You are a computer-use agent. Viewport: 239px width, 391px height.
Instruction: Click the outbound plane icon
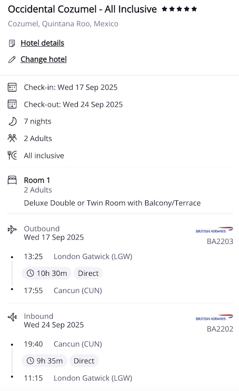coord(12,230)
